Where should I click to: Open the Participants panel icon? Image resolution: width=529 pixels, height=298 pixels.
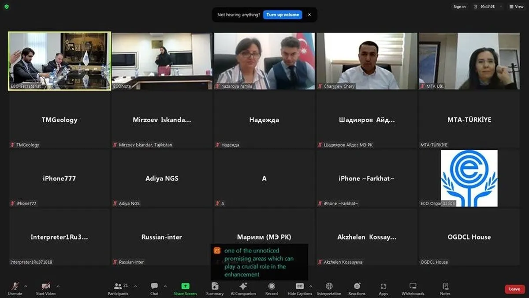tap(118, 286)
